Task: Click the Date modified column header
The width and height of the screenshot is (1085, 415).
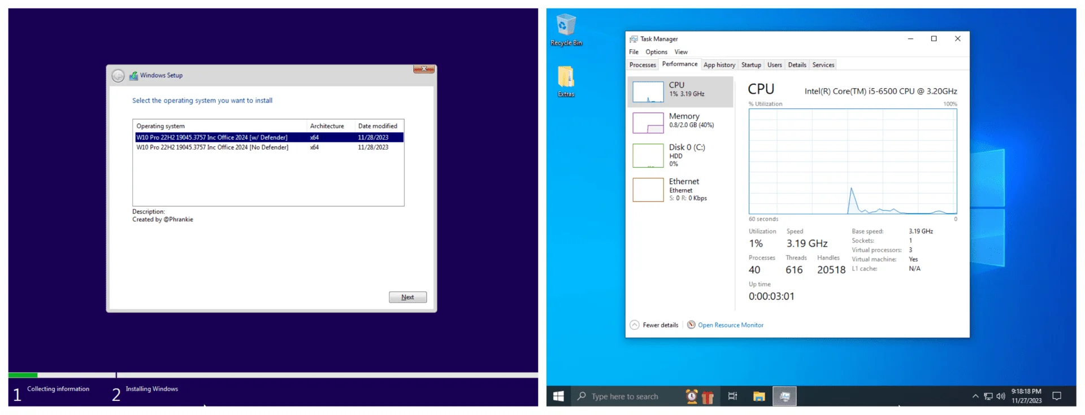Action: [378, 126]
